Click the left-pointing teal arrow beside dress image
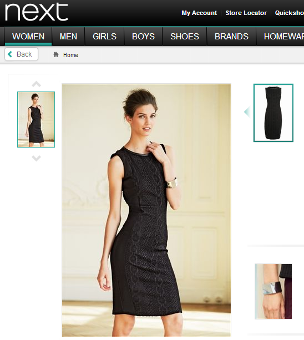 [247, 112]
